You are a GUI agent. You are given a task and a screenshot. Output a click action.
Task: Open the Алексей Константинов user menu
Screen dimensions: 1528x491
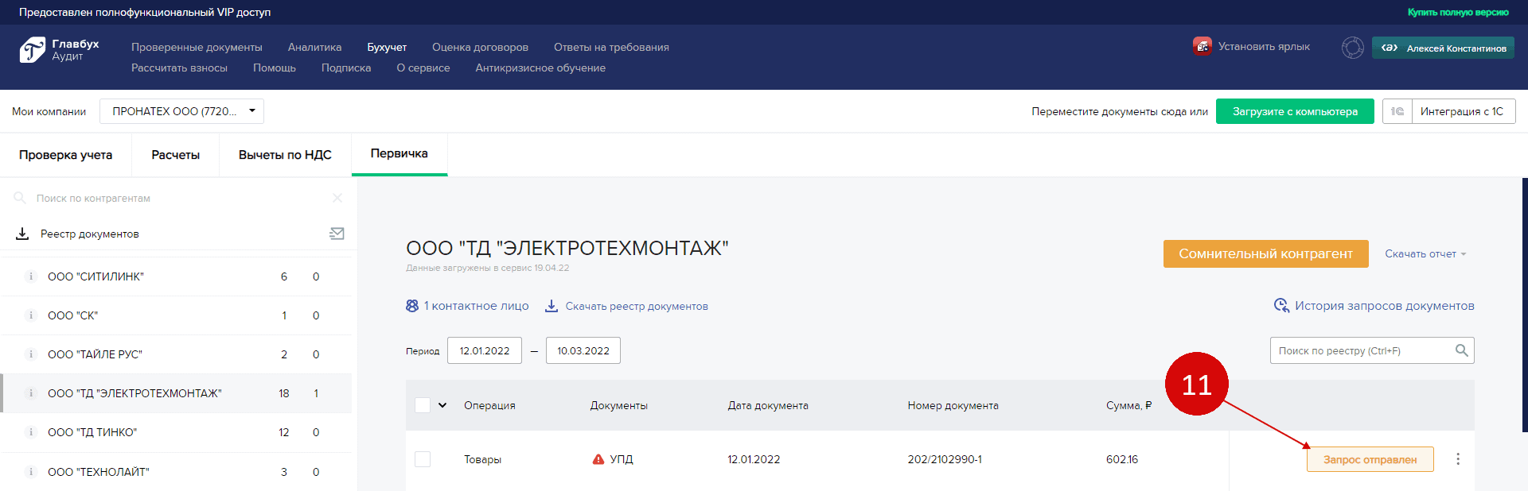[x=1443, y=48]
